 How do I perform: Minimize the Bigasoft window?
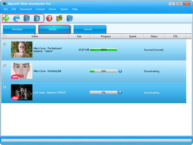point(172,4)
